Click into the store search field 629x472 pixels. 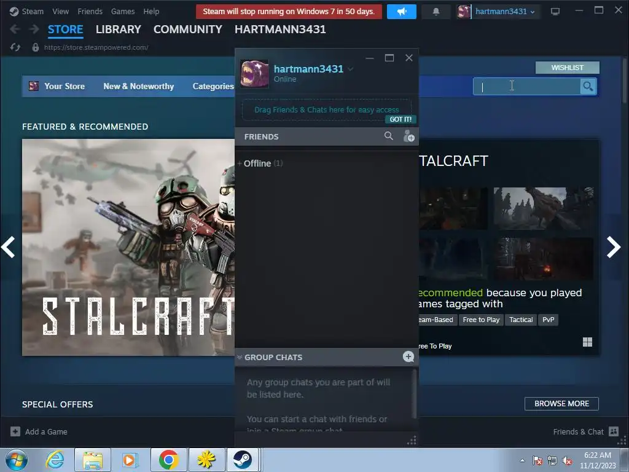[x=526, y=86]
